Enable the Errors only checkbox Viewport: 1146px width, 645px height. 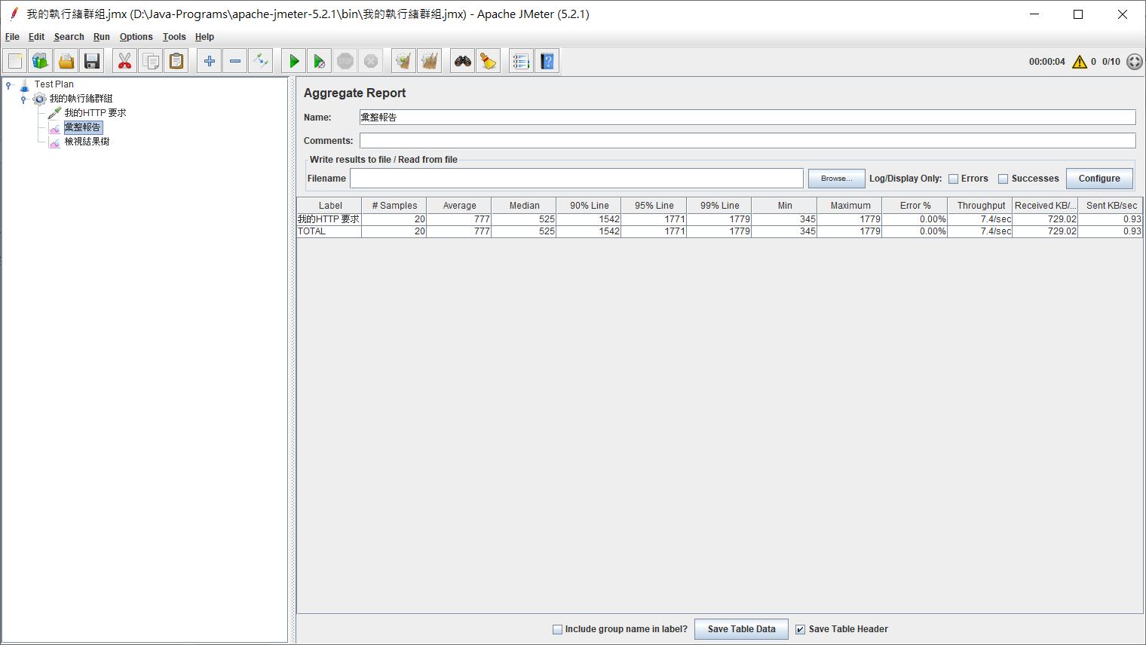[x=953, y=179]
